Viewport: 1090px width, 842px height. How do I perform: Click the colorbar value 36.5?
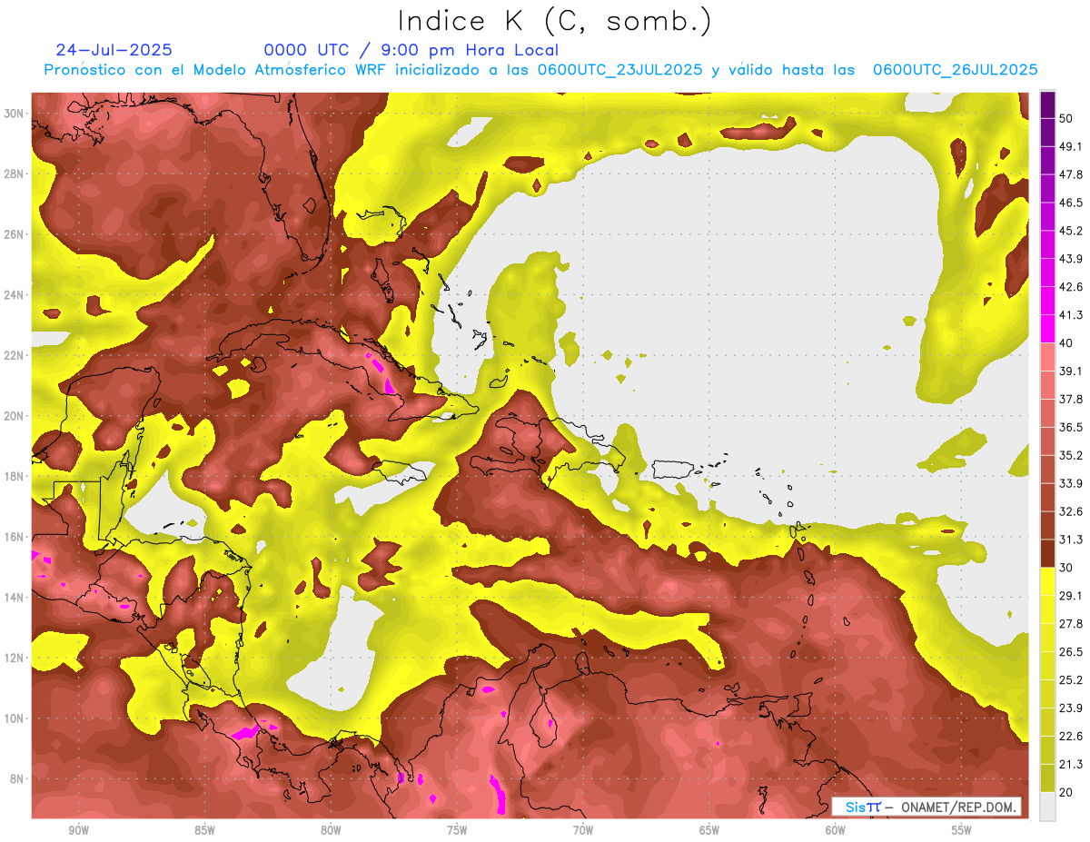click(x=1070, y=427)
